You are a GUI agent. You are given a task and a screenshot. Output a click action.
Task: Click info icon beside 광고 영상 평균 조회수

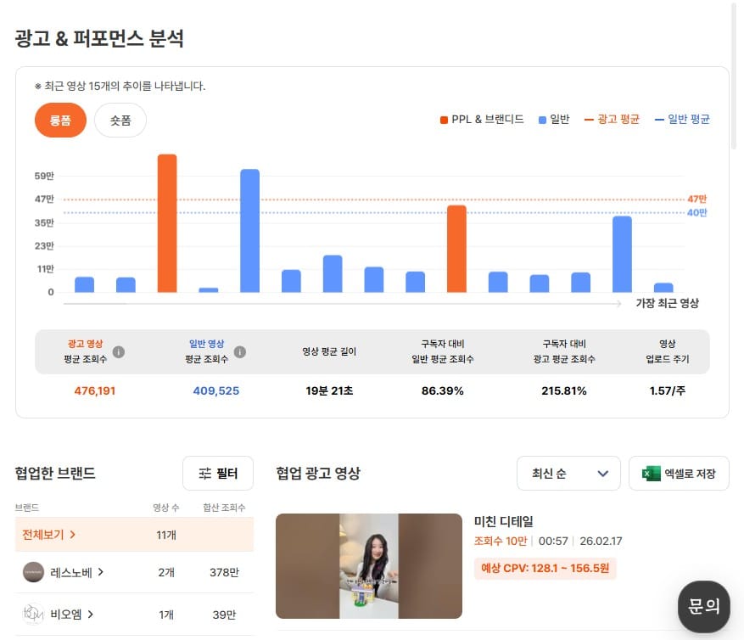click(x=119, y=351)
